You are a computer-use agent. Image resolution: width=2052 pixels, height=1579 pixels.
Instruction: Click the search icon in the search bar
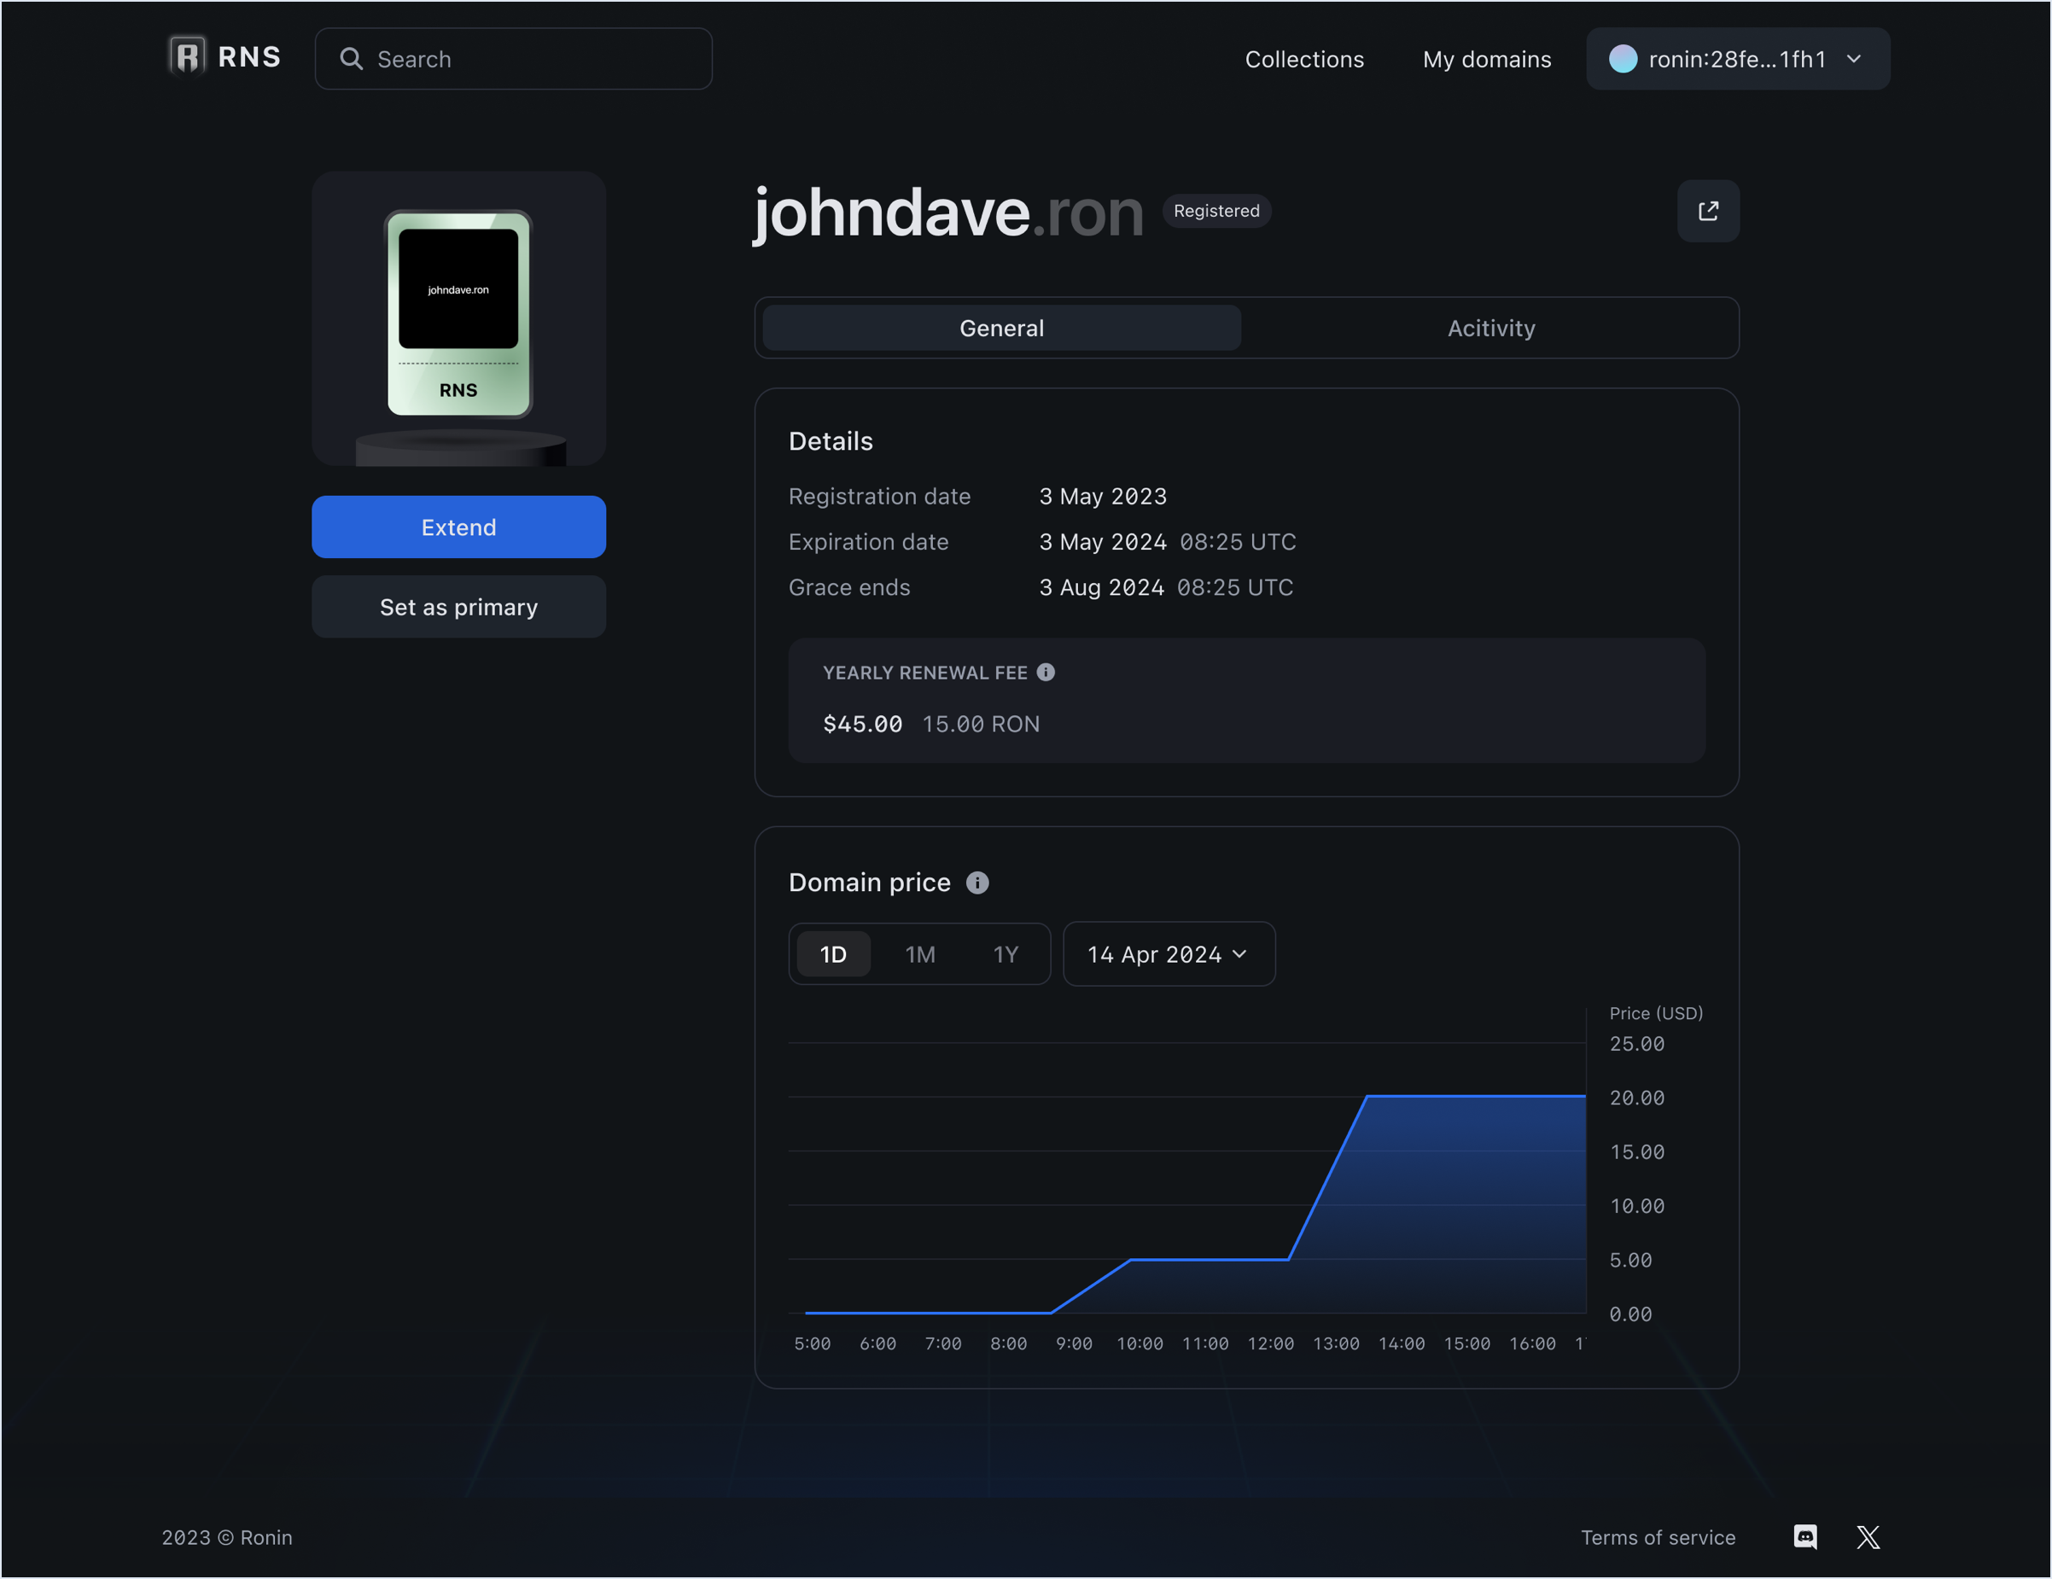coord(350,58)
